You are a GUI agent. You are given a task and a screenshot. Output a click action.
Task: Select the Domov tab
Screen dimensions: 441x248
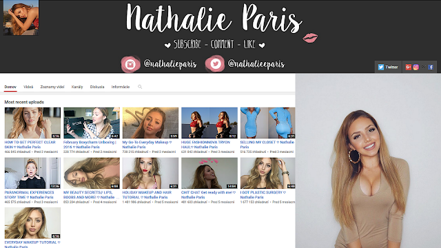click(10, 87)
